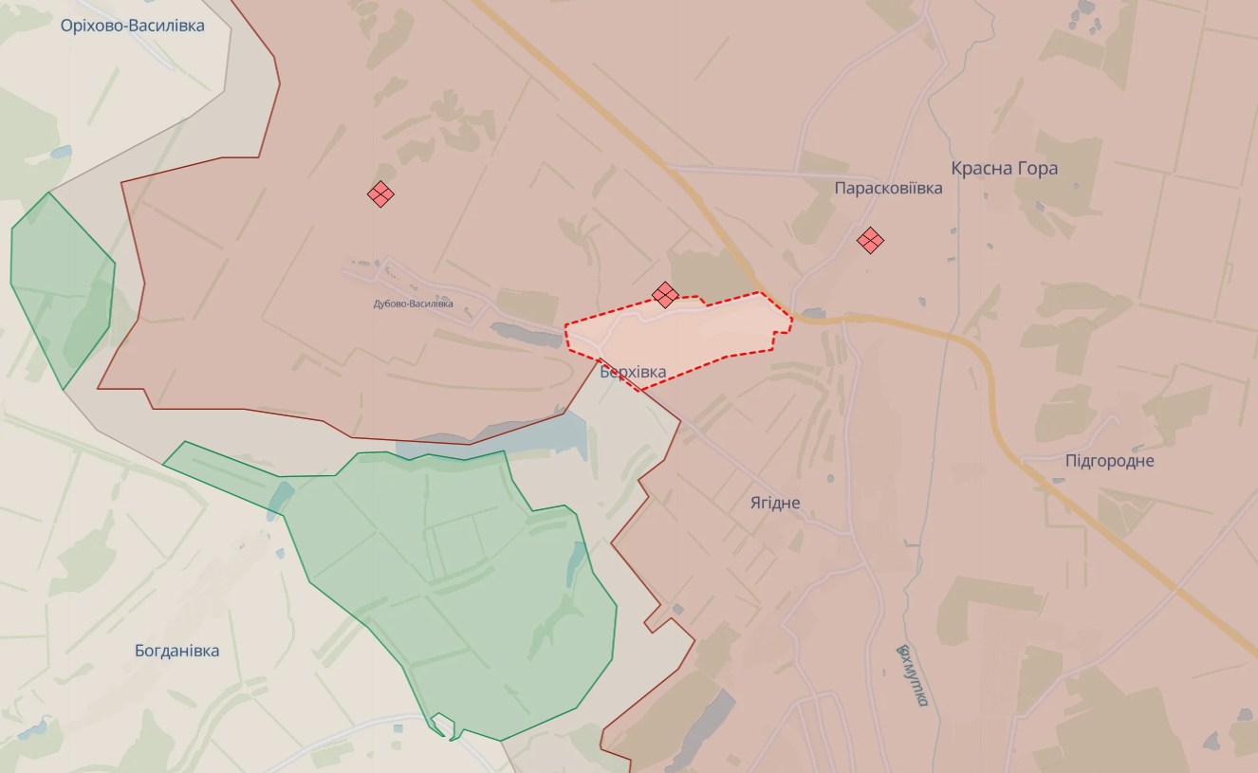Click the Парасковіївка label
Image resolution: width=1258 pixels, height=773 pixels.
(x=889, y=188)
